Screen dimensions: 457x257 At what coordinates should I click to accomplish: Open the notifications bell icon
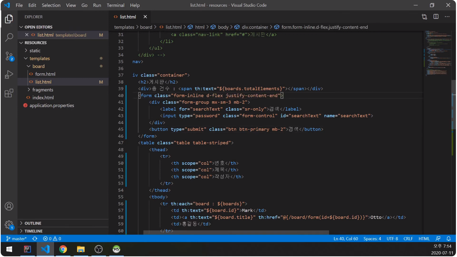449,238
